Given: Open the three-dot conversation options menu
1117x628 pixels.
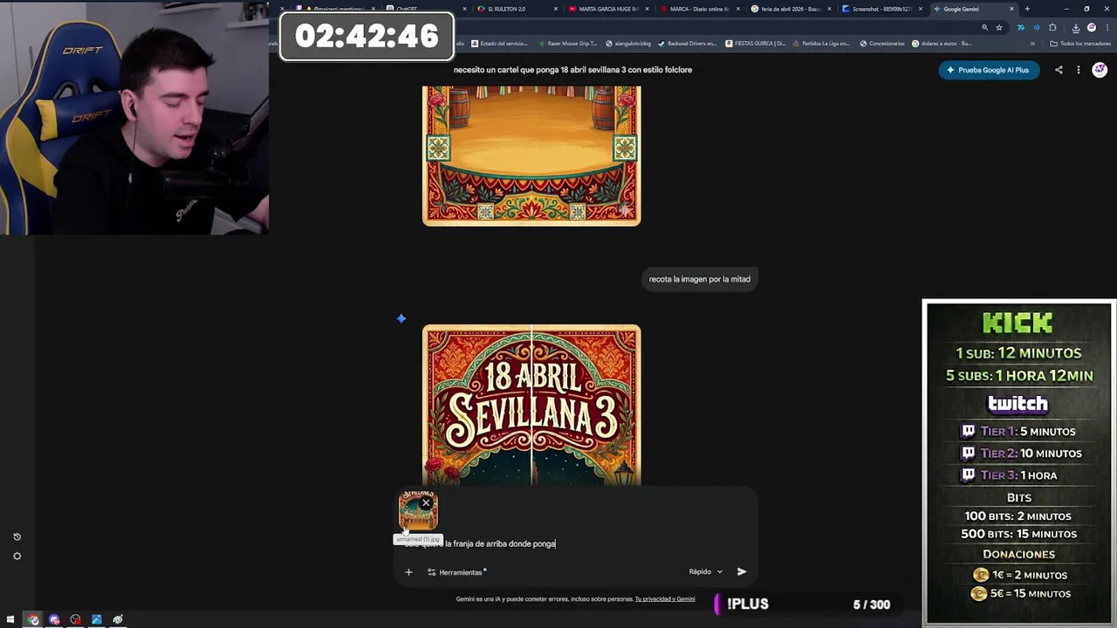Looking at the screenshot, I should [1079, 70].
